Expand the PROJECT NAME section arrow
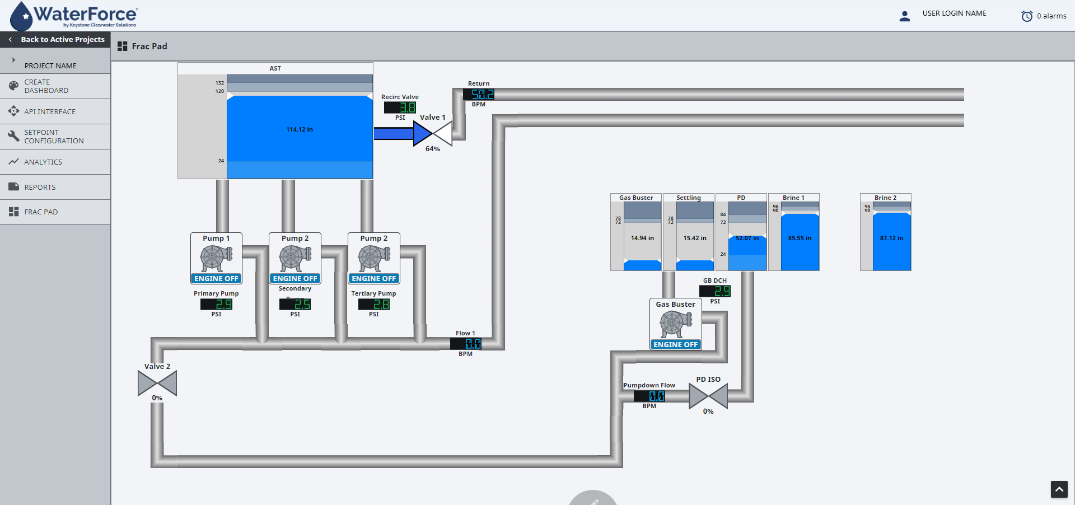 coord(13,59)
